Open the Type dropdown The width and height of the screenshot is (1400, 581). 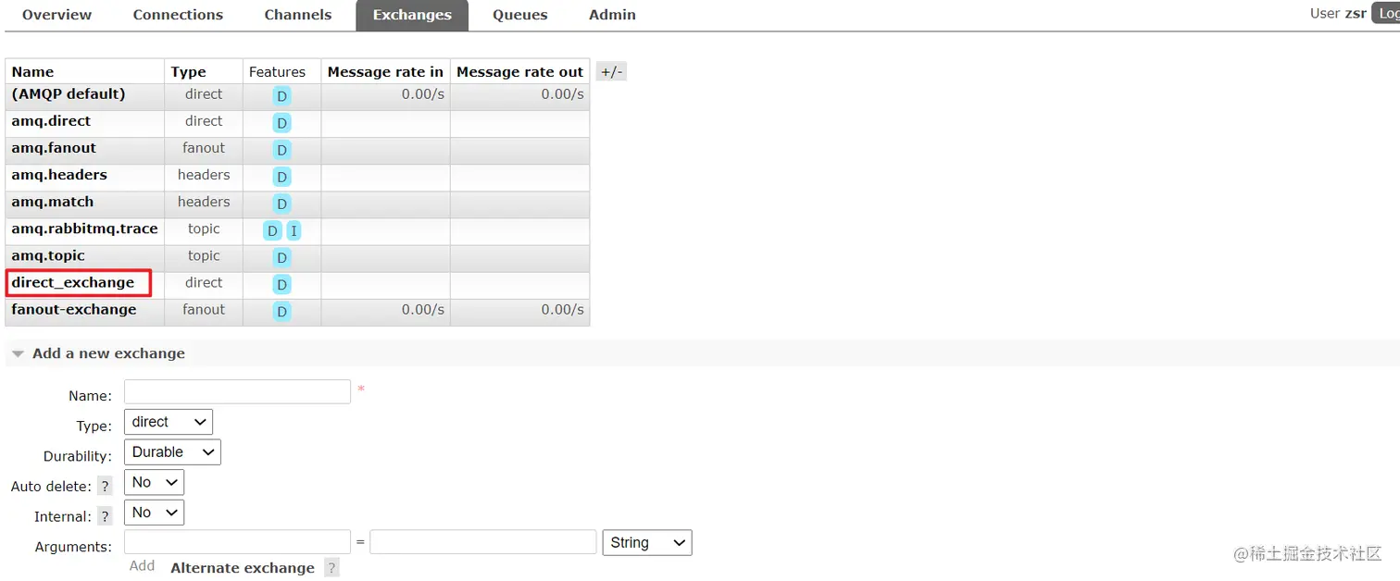point(168,422)
